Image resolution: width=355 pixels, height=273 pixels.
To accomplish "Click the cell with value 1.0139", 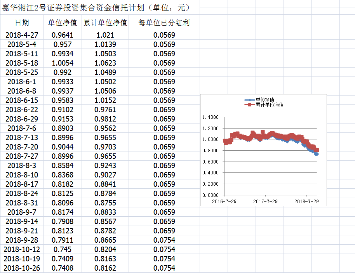I will tap(105, 44).
